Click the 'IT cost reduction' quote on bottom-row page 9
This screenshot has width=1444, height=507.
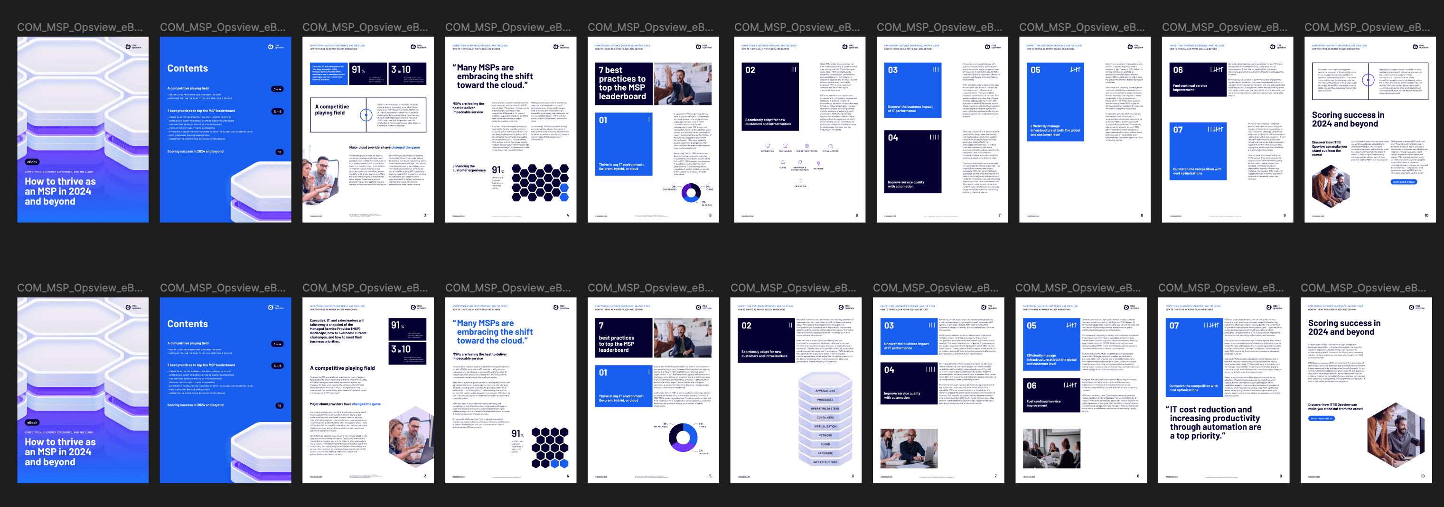[x=1214, y=422]
